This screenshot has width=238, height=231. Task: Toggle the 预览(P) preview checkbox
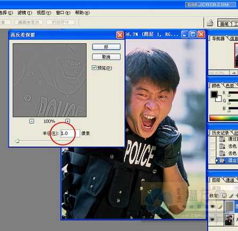(x=94, y=68)
